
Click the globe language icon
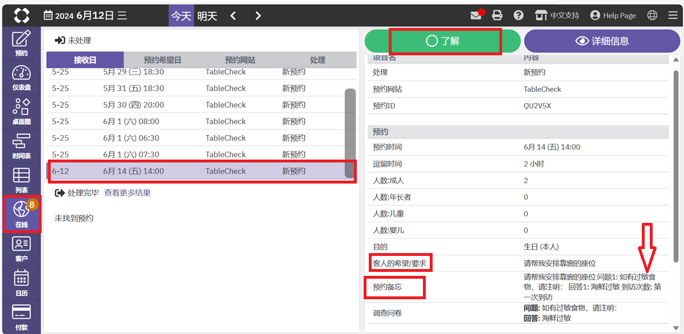(653, 15)
